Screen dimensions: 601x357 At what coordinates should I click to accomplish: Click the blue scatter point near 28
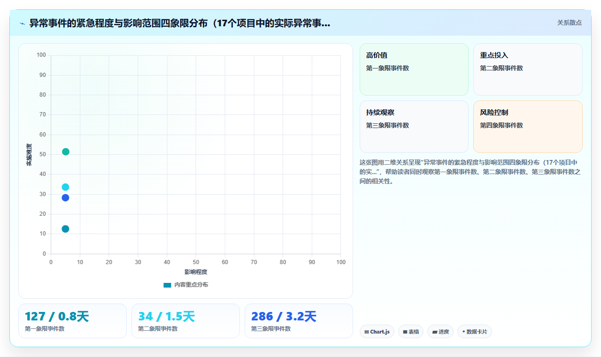65,197
